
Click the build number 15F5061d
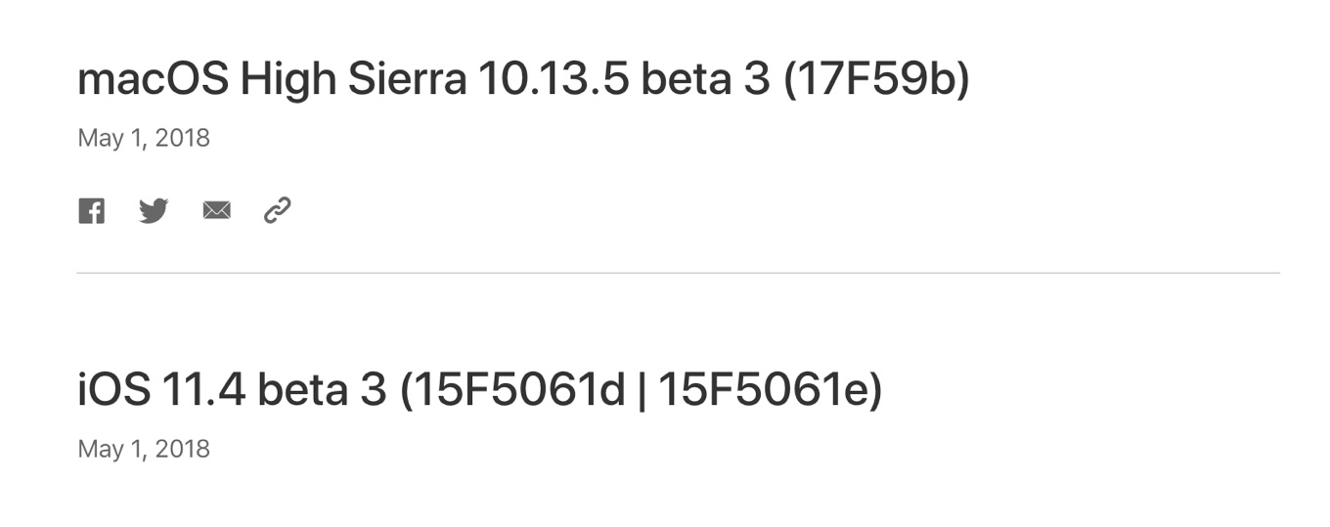click(518, 390)
